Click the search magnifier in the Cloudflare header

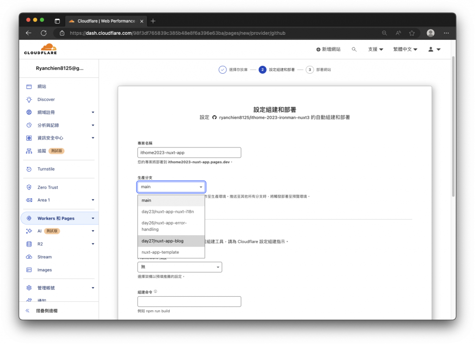354,49
